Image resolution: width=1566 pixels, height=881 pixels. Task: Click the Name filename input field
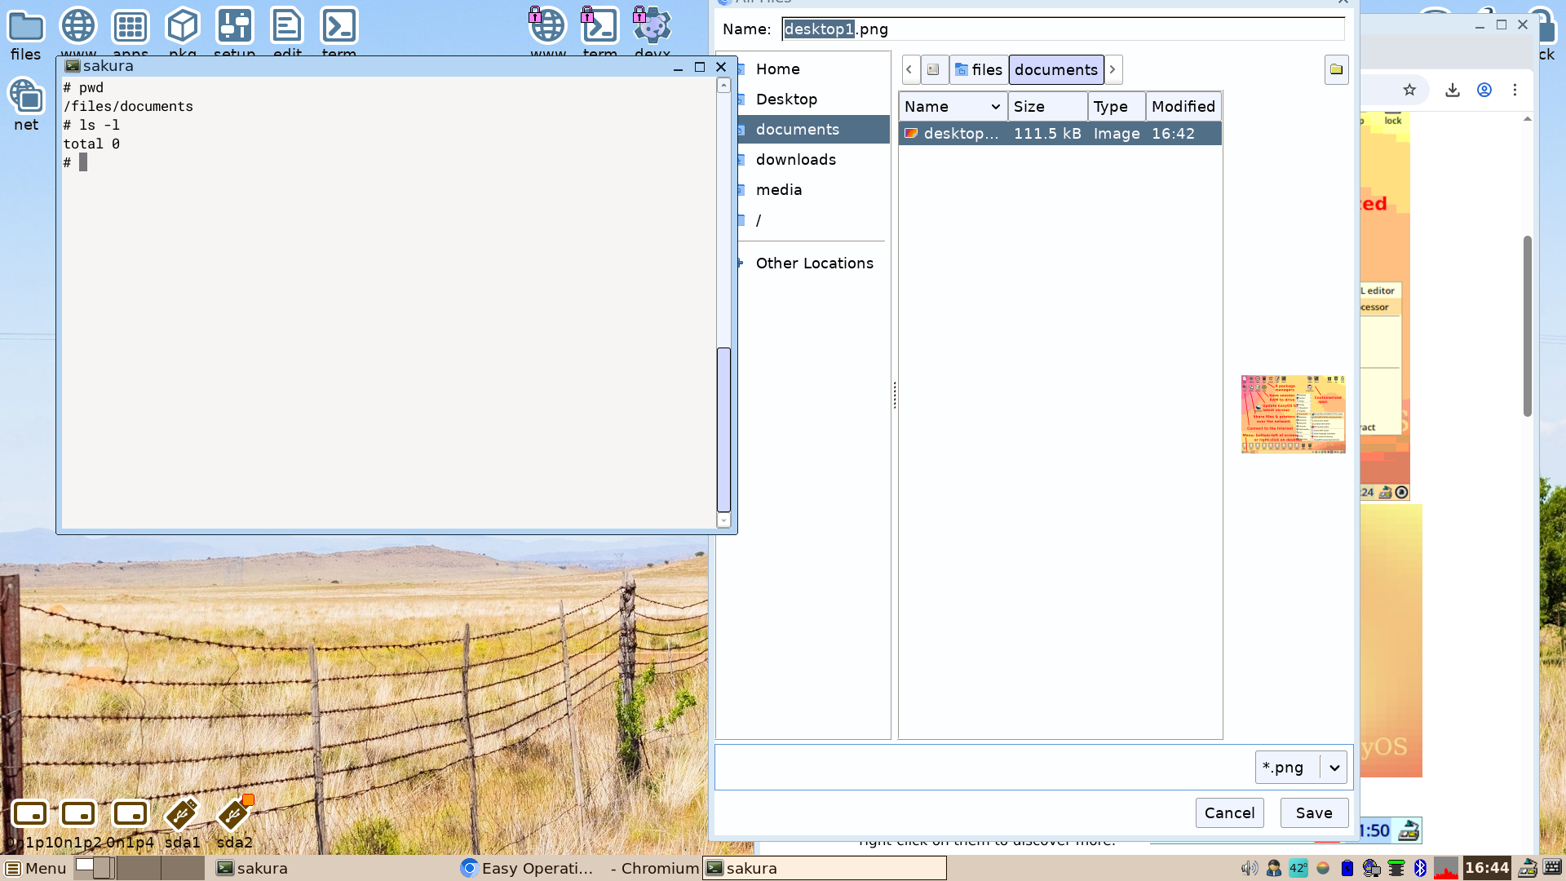[x=1063, y=29]
